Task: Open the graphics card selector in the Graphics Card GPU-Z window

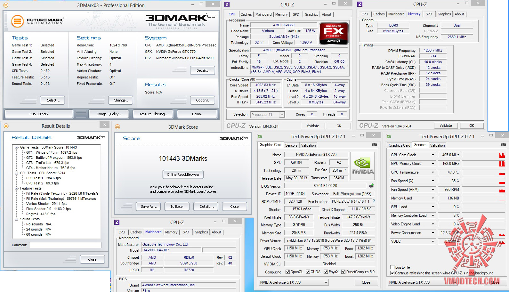Action: click(294, 282)
